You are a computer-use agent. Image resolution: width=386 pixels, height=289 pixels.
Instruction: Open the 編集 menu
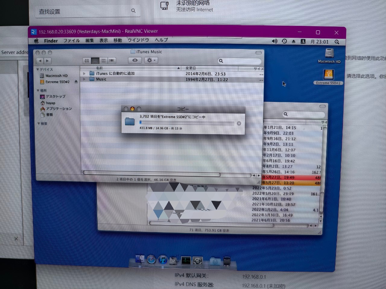pyautogui.click(x=90, y=41)
